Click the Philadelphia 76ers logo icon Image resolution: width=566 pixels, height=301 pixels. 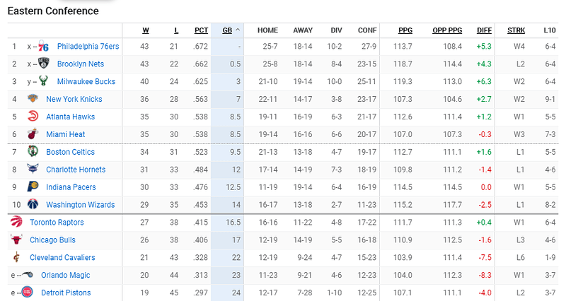pos(43,46)
